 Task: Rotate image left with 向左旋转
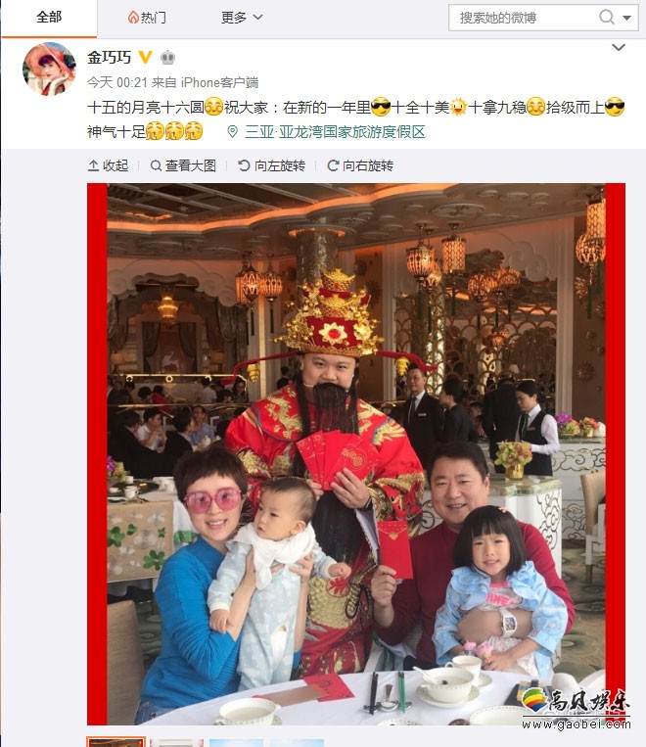point(271,165)
